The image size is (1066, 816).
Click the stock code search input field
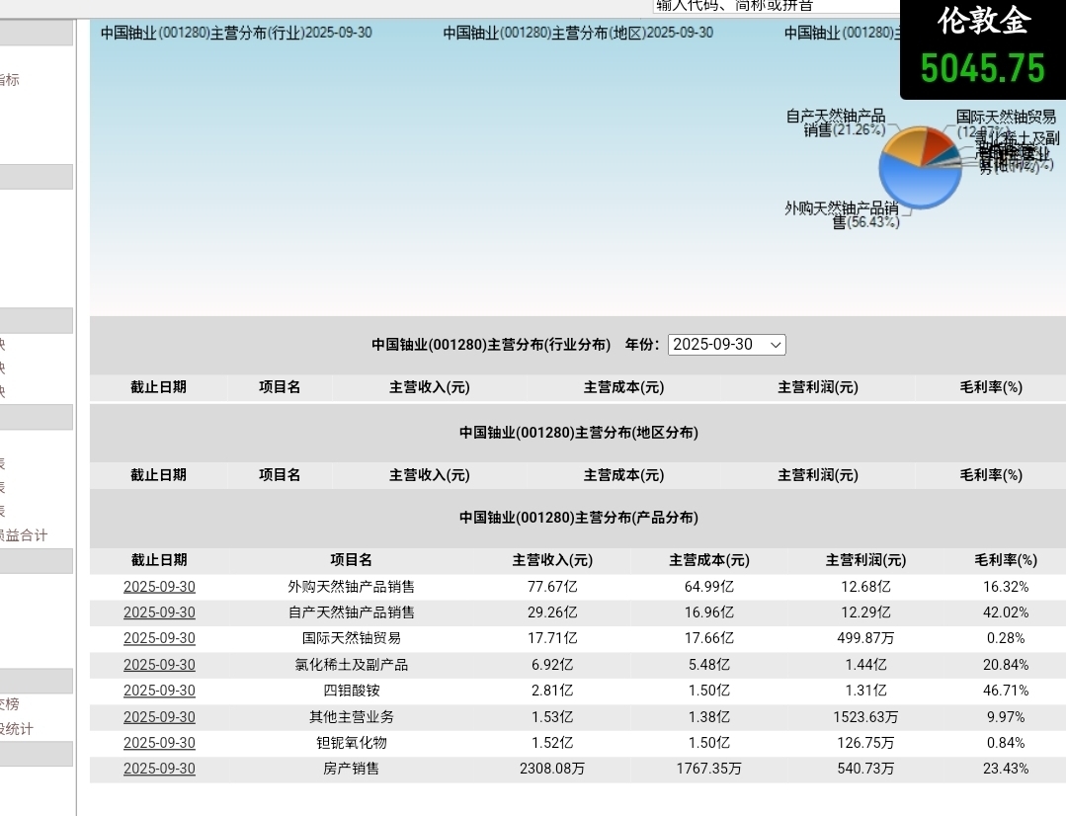pos(775,6)
